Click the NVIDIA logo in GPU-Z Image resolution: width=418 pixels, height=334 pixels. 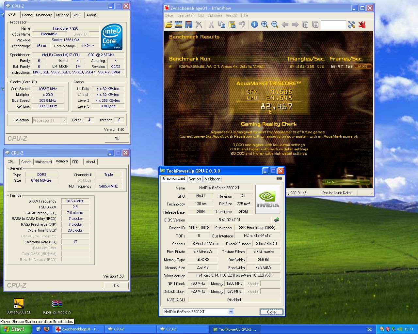(267, 199)
